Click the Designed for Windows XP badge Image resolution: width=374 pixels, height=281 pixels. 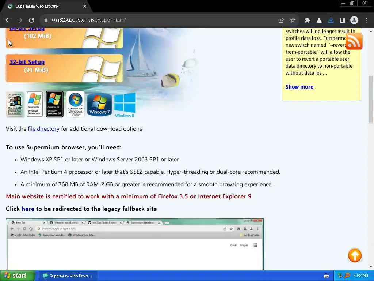pyautogui.click(x=55, y=104)
